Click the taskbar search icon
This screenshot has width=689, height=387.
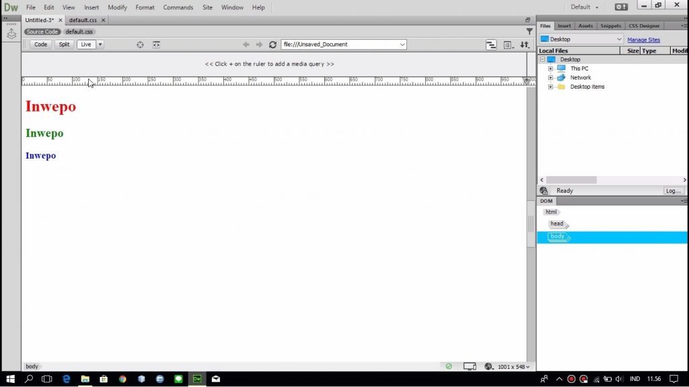click(x=29, y=379)
